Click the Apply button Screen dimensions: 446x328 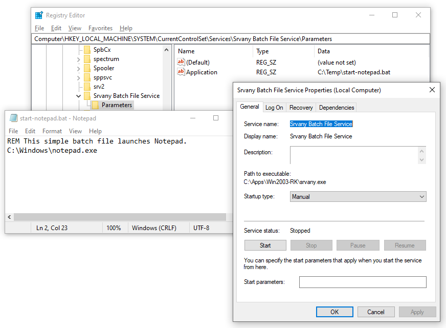click(417, 312)
